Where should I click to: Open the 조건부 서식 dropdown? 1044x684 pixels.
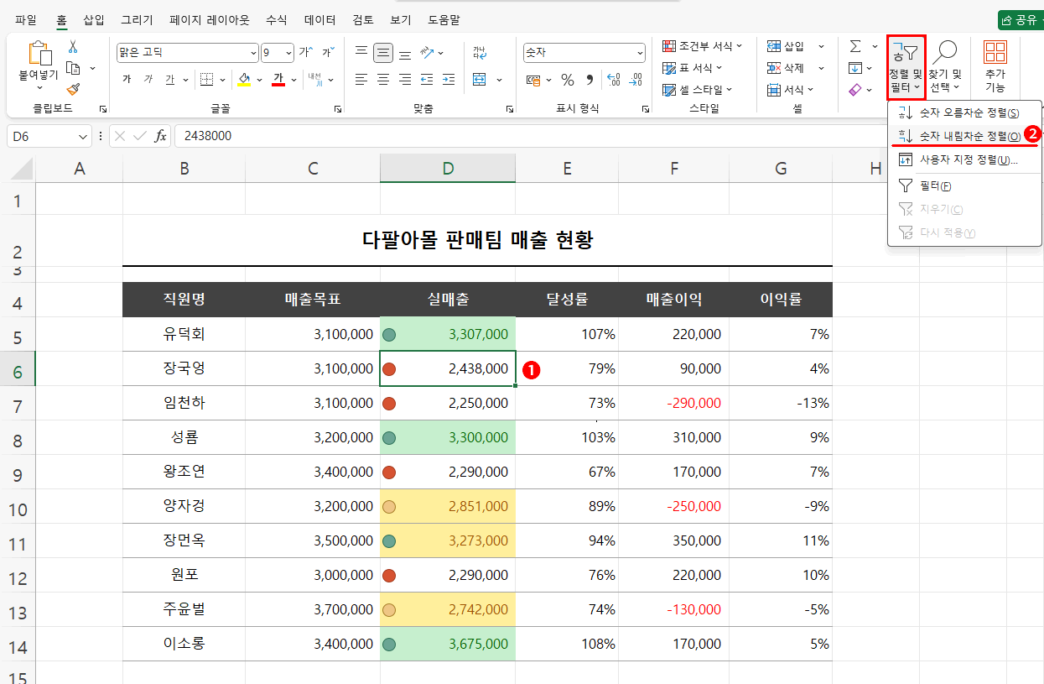tap(702, 46)
